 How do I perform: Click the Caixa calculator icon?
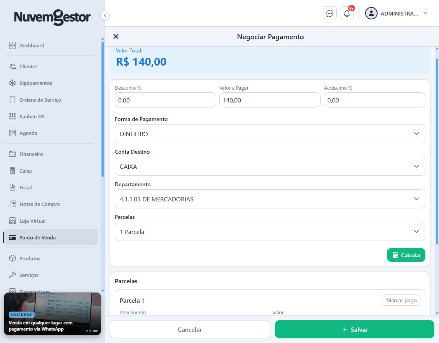pyautogui.click(x=12, y=171)
